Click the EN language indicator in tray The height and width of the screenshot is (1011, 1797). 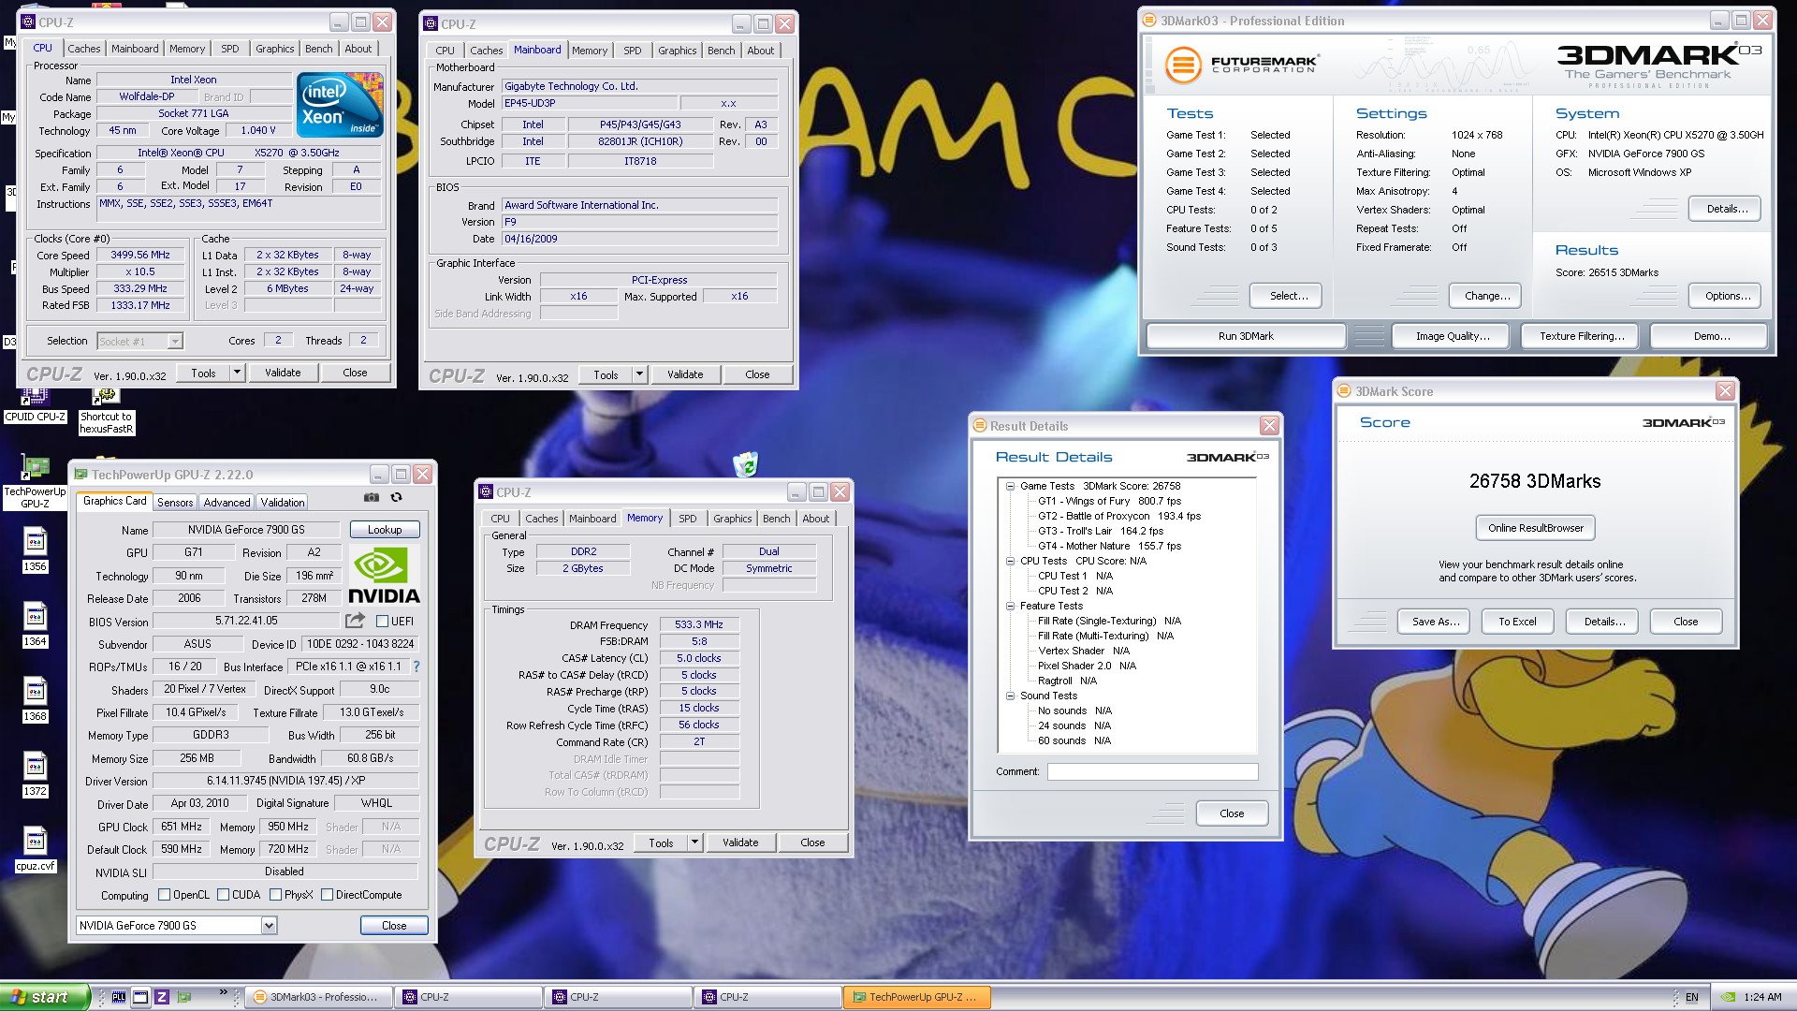(x=1691, y=997)
